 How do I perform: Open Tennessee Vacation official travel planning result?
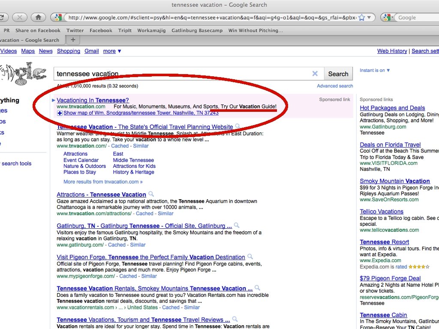tap(145, 127)
